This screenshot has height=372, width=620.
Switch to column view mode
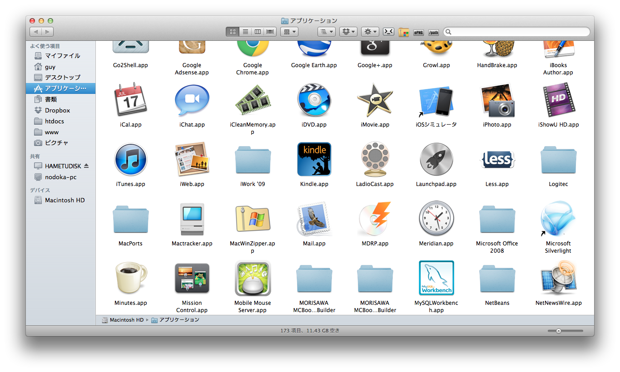258,32
